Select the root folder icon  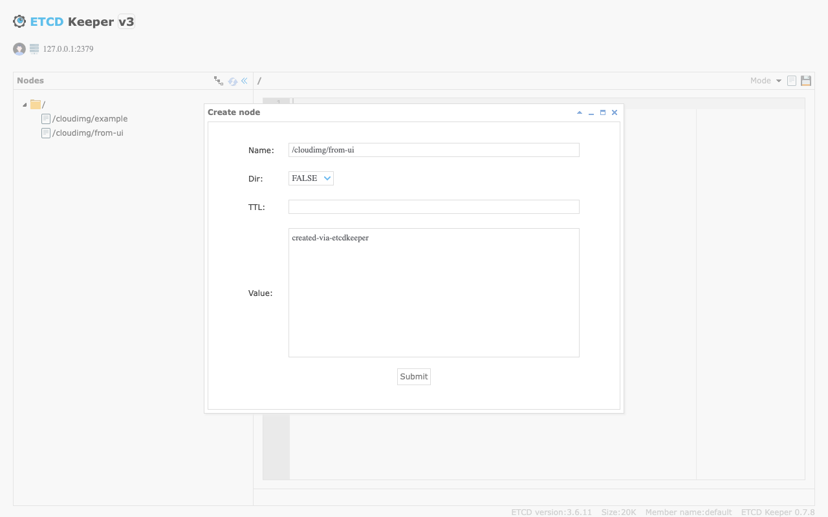pyautogui.click(x=36, y=104)
